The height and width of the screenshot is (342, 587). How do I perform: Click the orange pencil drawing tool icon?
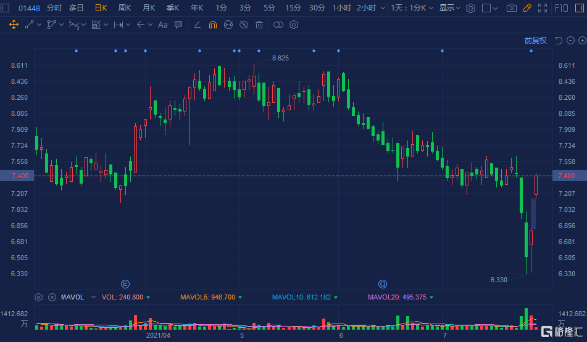527,8
